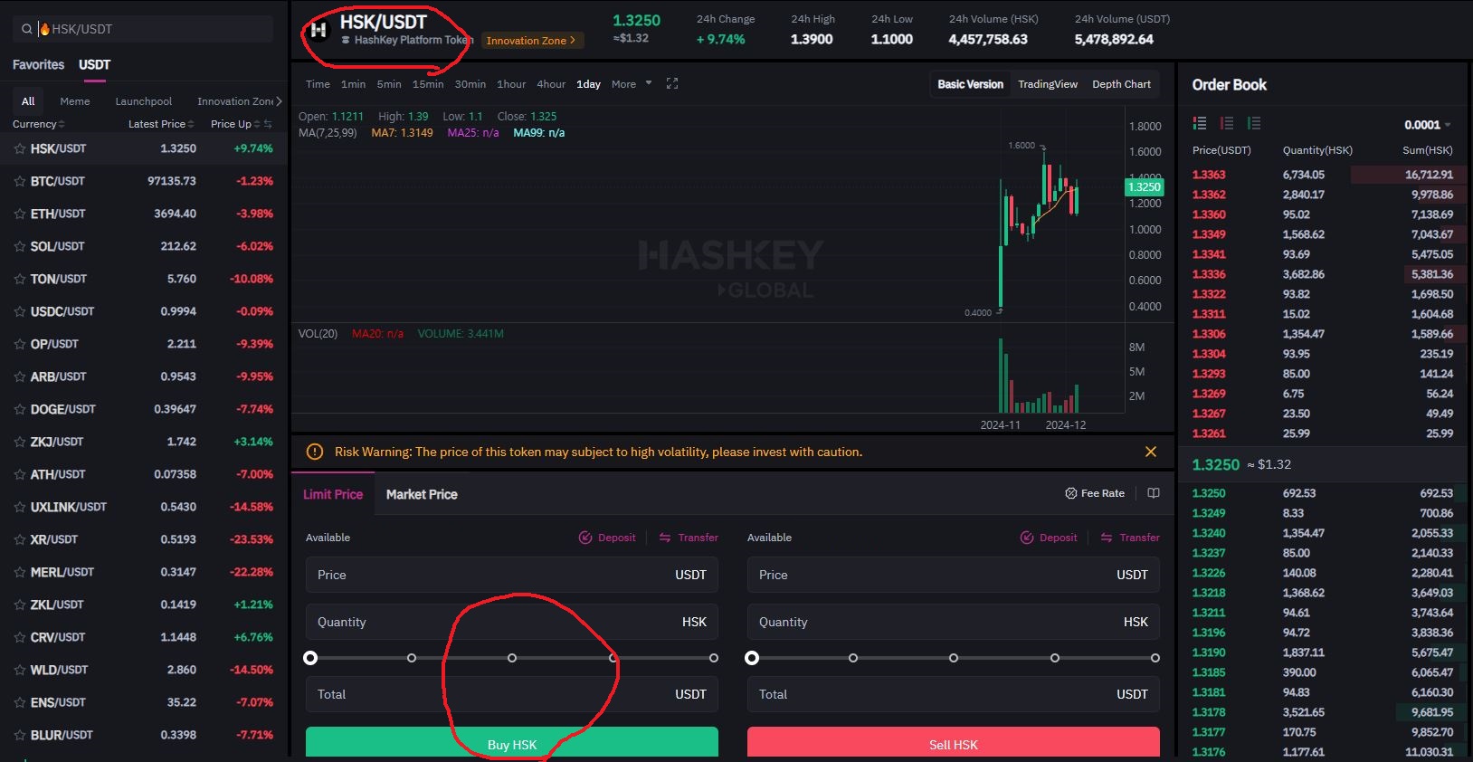Star the OP/USDT pair
The height and width of the screenshot is (762, 1473).
tap(19, 344)
